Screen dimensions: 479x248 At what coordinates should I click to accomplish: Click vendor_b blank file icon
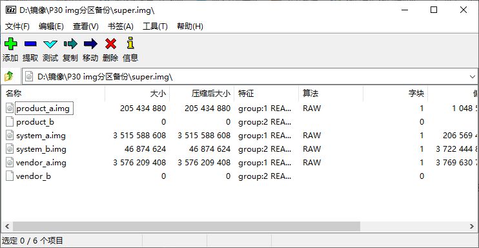click(x=10, y=176)
